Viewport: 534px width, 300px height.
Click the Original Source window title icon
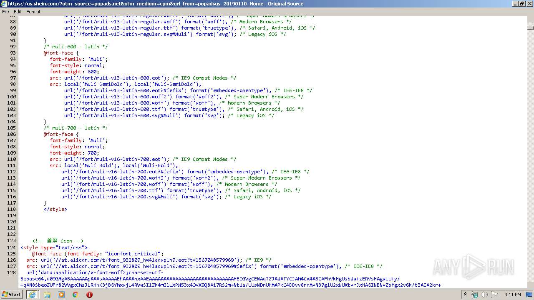[4, 4]
